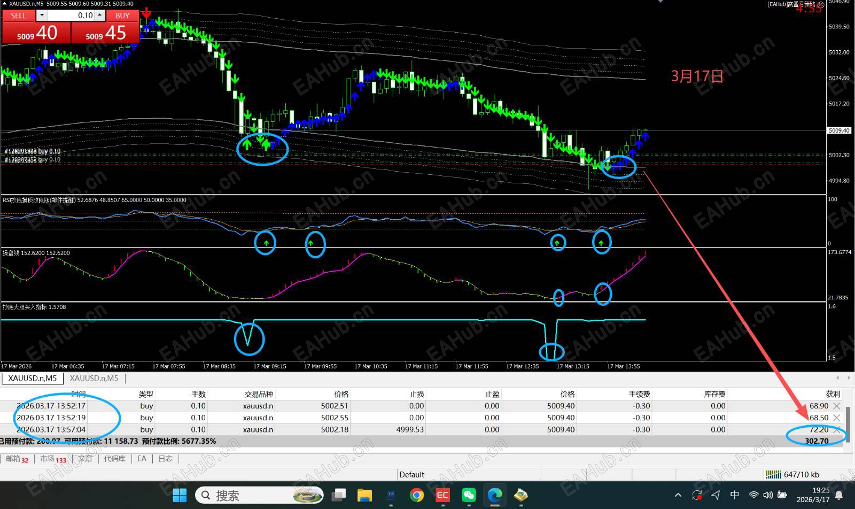The height and width of the screenshot is (509, 855).
Task: Open the dropdown arrow beside SELL
Action: 41,16
